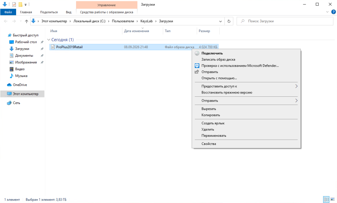The image size is (337, 203).
Task: Open Загрузки in the sidebar
Action: click(22, 49)
